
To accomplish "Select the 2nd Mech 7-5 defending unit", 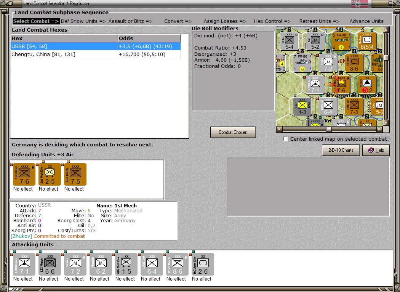I will [75, 175].
